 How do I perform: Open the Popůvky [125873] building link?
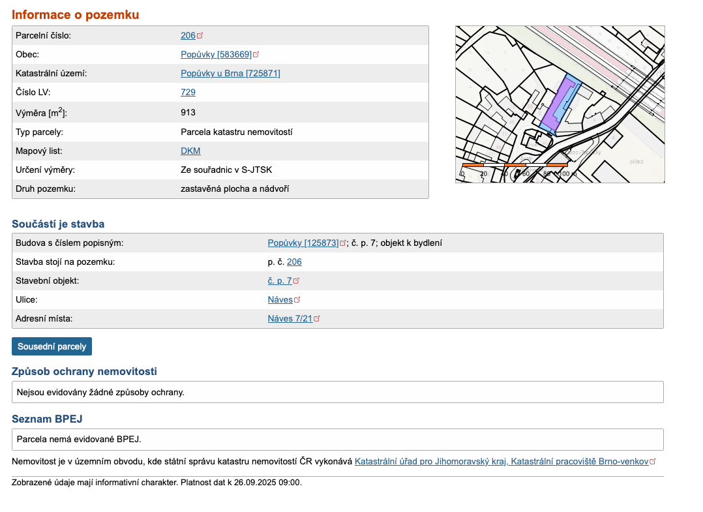[x=303, y=243]
